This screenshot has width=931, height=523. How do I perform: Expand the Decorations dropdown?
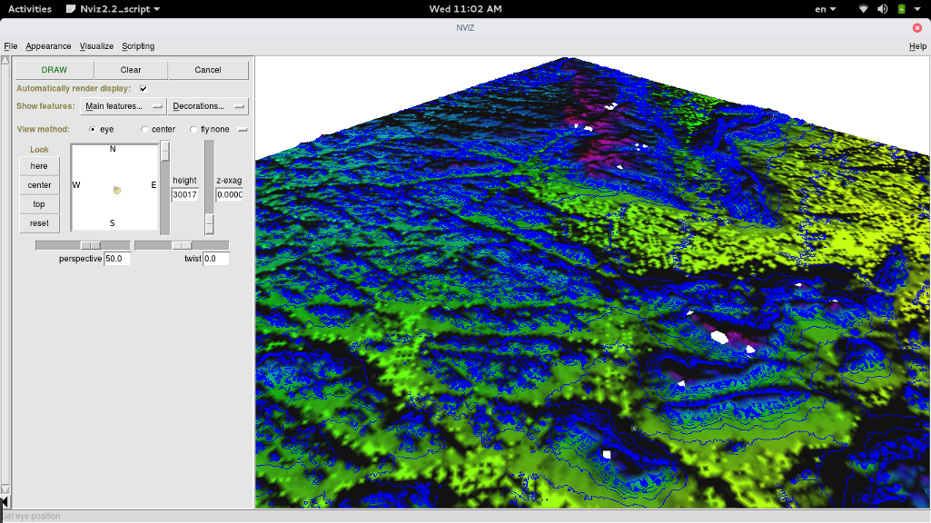tap(208, 106)
